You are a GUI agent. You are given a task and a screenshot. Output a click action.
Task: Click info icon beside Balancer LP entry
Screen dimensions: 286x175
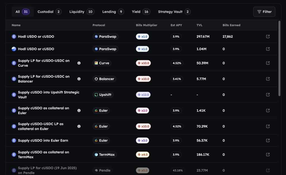click(79, 79)
